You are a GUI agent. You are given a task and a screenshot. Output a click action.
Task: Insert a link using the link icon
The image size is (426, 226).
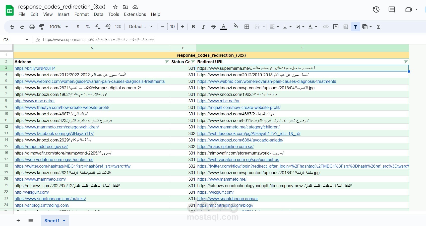(326, 27)
